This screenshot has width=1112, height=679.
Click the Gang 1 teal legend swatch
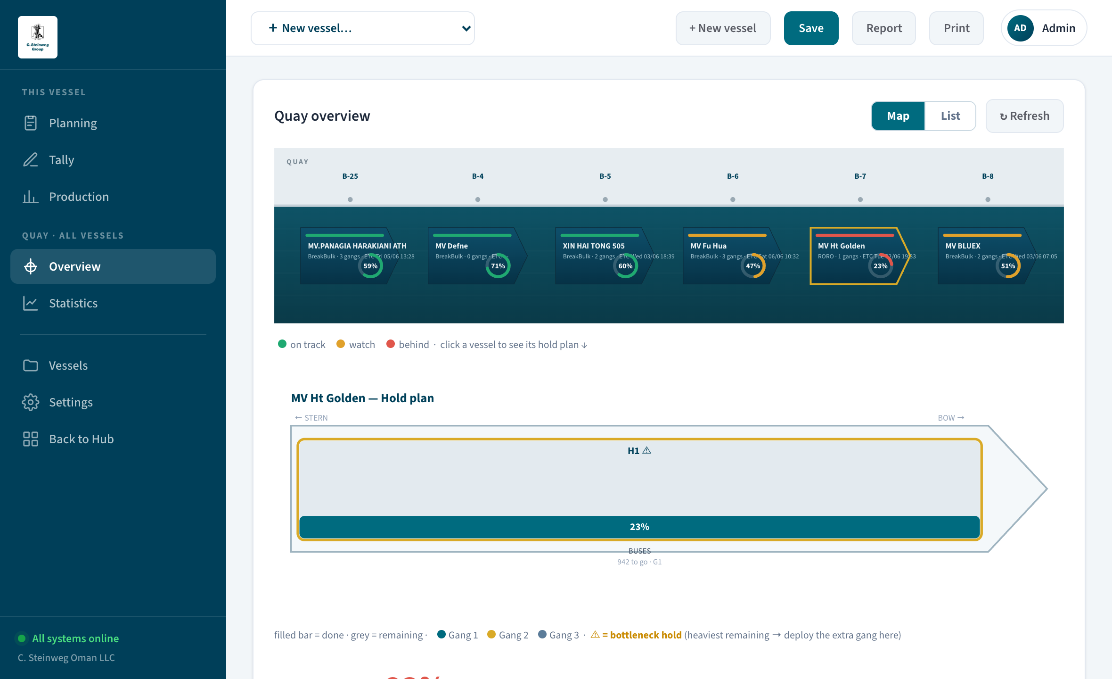coord(442,634)
